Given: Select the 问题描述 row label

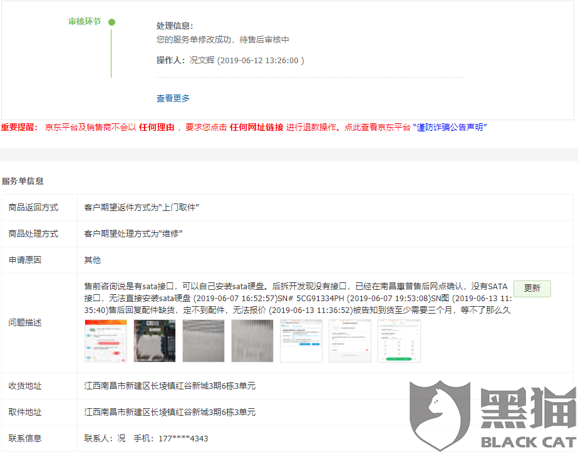Looking at the screenshot, I should click(x=25, y=322).
